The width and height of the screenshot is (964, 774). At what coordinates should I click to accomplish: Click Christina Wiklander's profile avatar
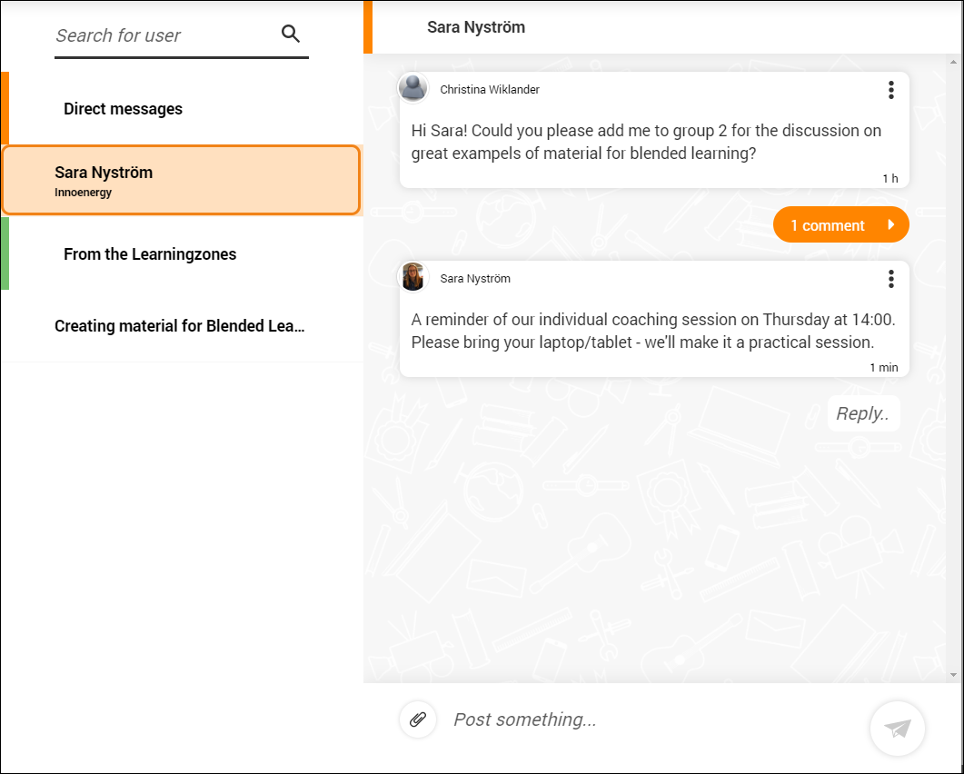[x=413, y=87]
